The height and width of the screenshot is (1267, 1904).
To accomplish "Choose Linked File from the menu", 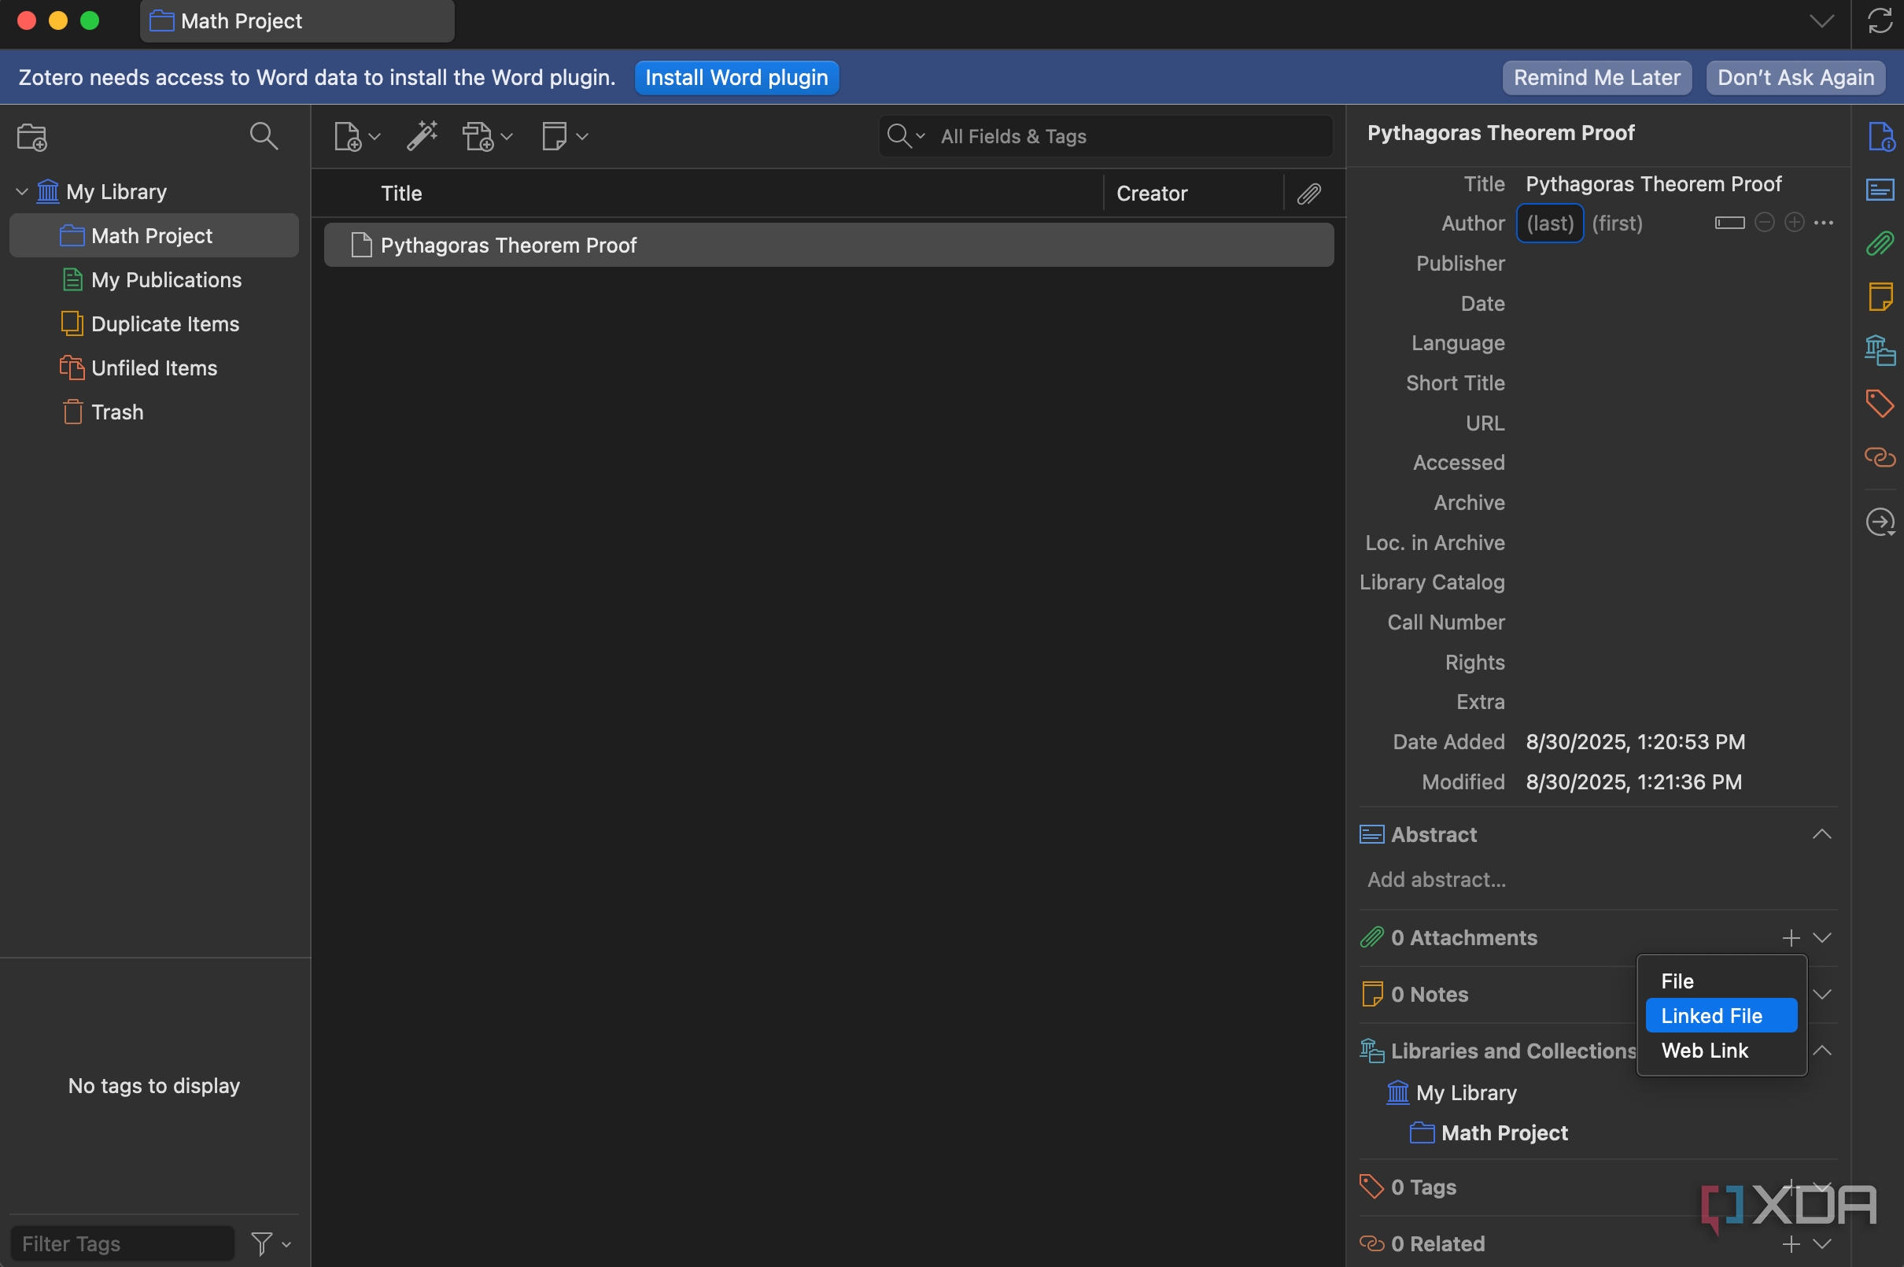I will pyautogui.click(x=1721, y=1016).
